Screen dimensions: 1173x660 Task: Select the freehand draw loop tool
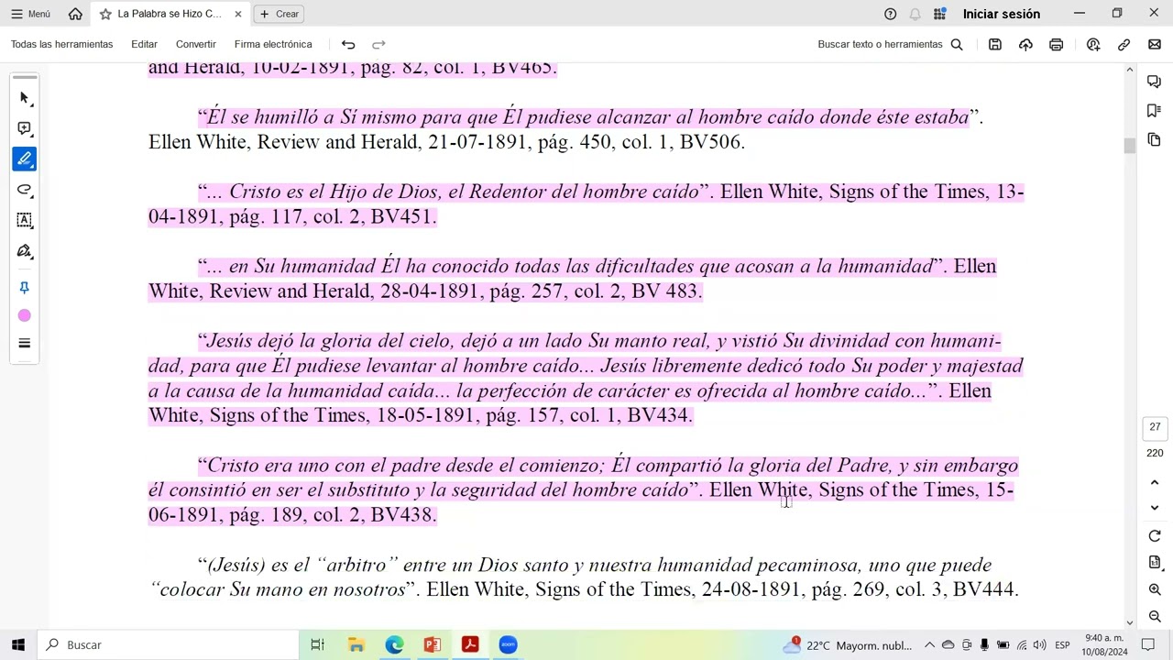(25, 190)
